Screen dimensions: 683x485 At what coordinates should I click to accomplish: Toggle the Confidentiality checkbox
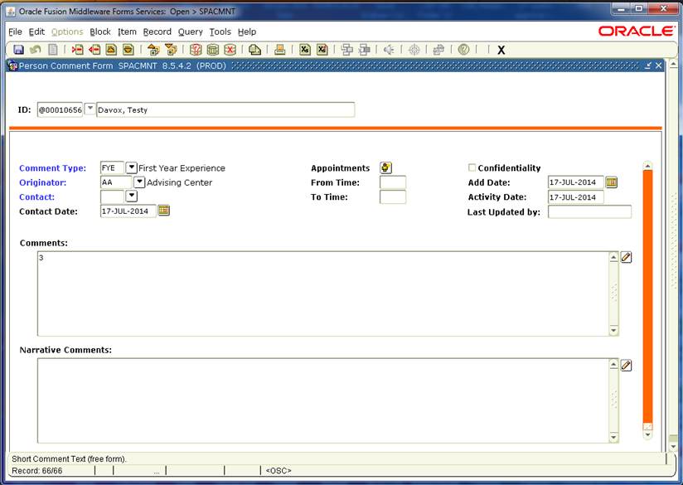(x=472, y=168)
